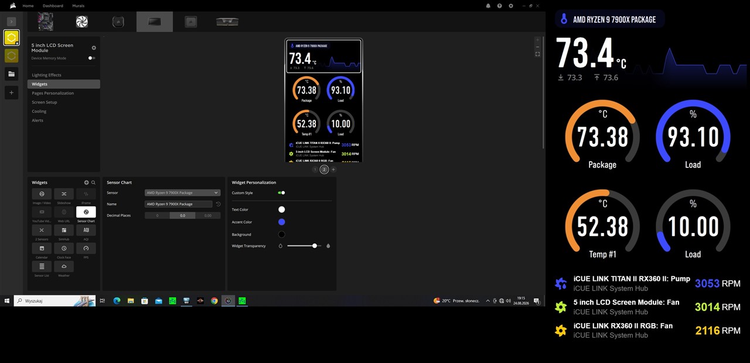Open iCUE settings gear in title bar
The image size is (750, 363).
point(511,6)
